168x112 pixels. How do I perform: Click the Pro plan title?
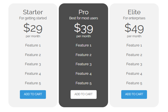click(x=83, y=12)
